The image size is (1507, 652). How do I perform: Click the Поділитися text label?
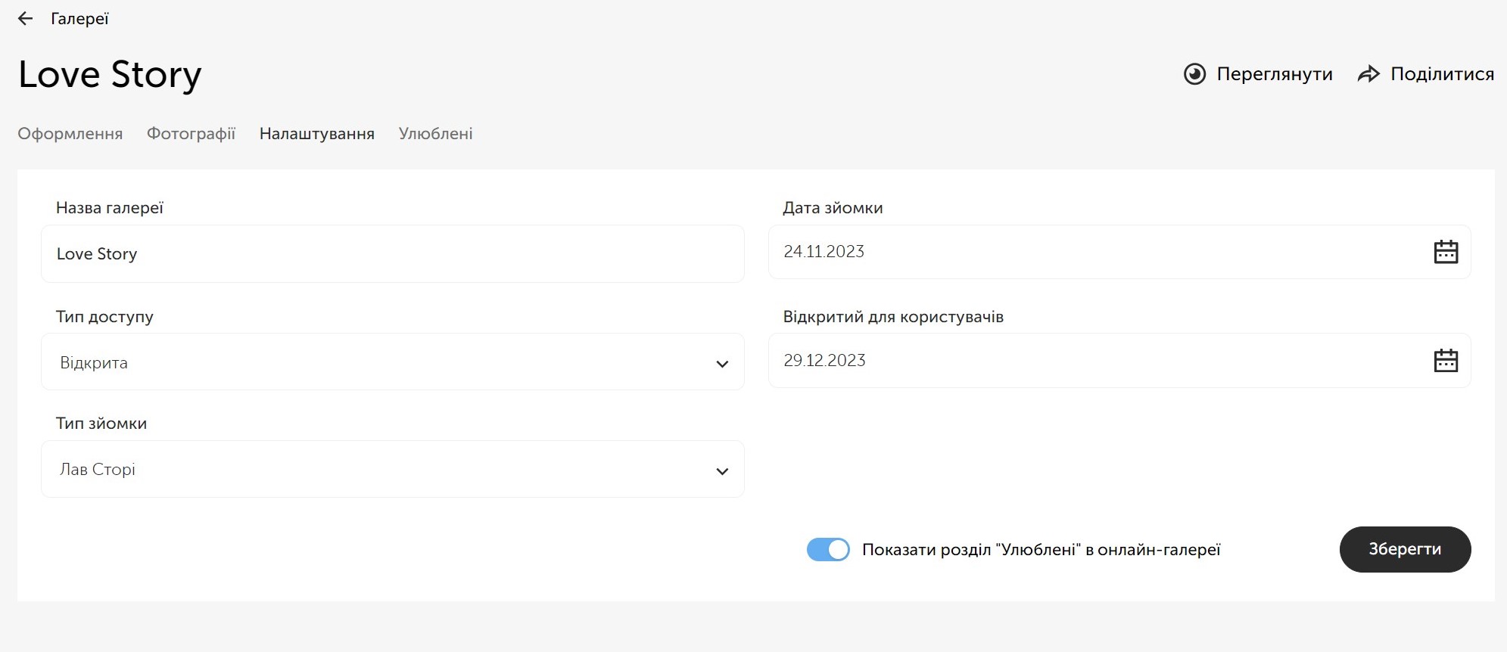1442,74
